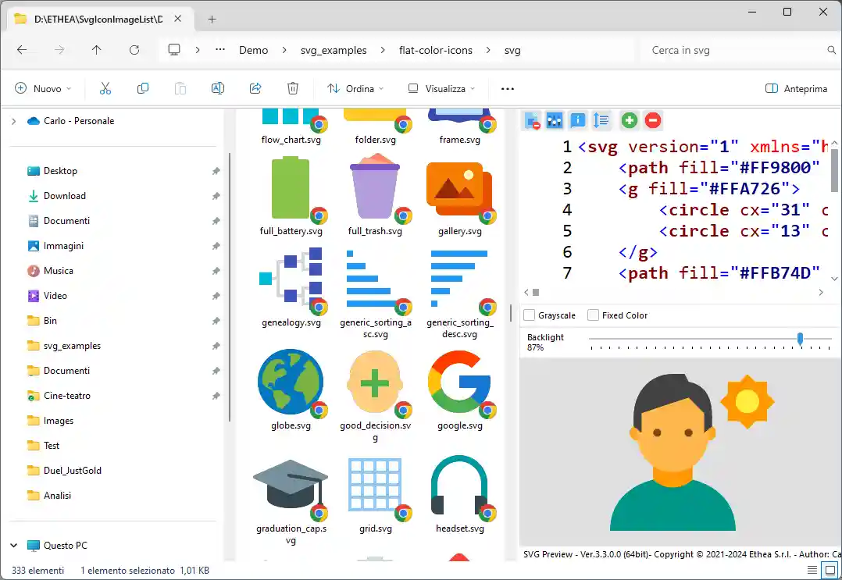
Task: Open the Ordina sort dropdown
Action: [x=355, y=89]
